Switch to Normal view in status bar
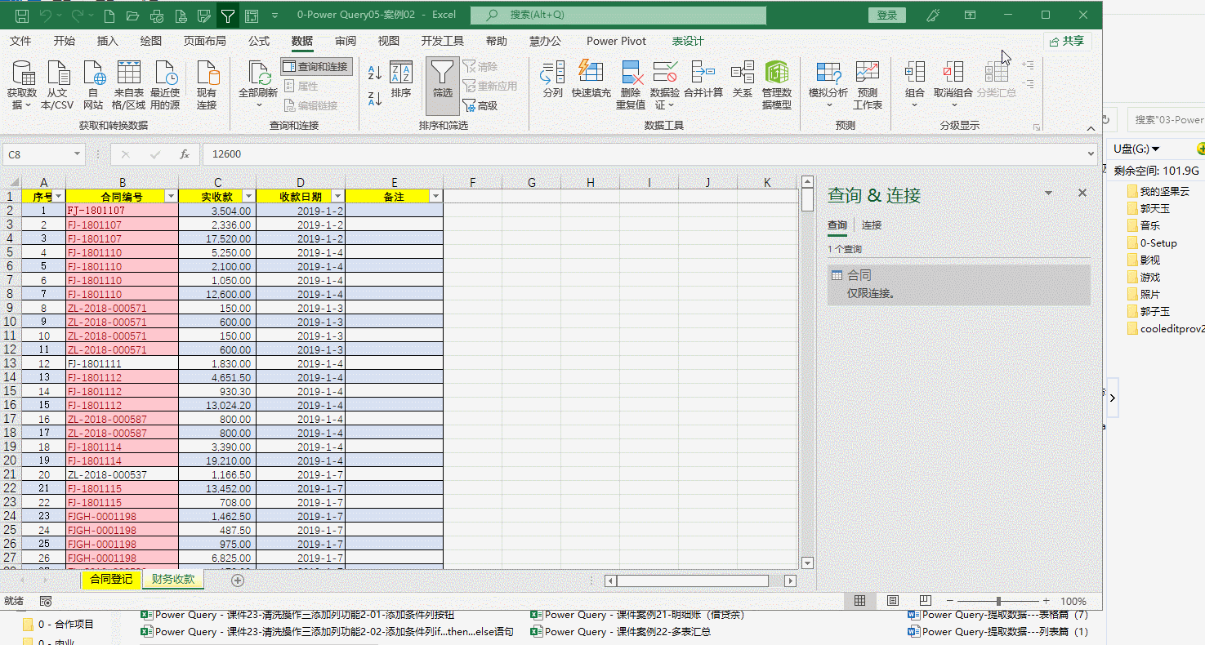Image resolution: width=1205 pixels, height=645 pixels. click(x=860, y=601)
